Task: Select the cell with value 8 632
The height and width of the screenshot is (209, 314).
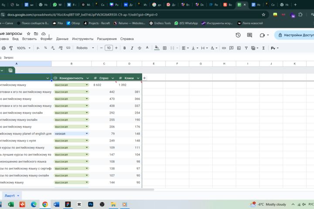Action: click(x=104, y=85)
